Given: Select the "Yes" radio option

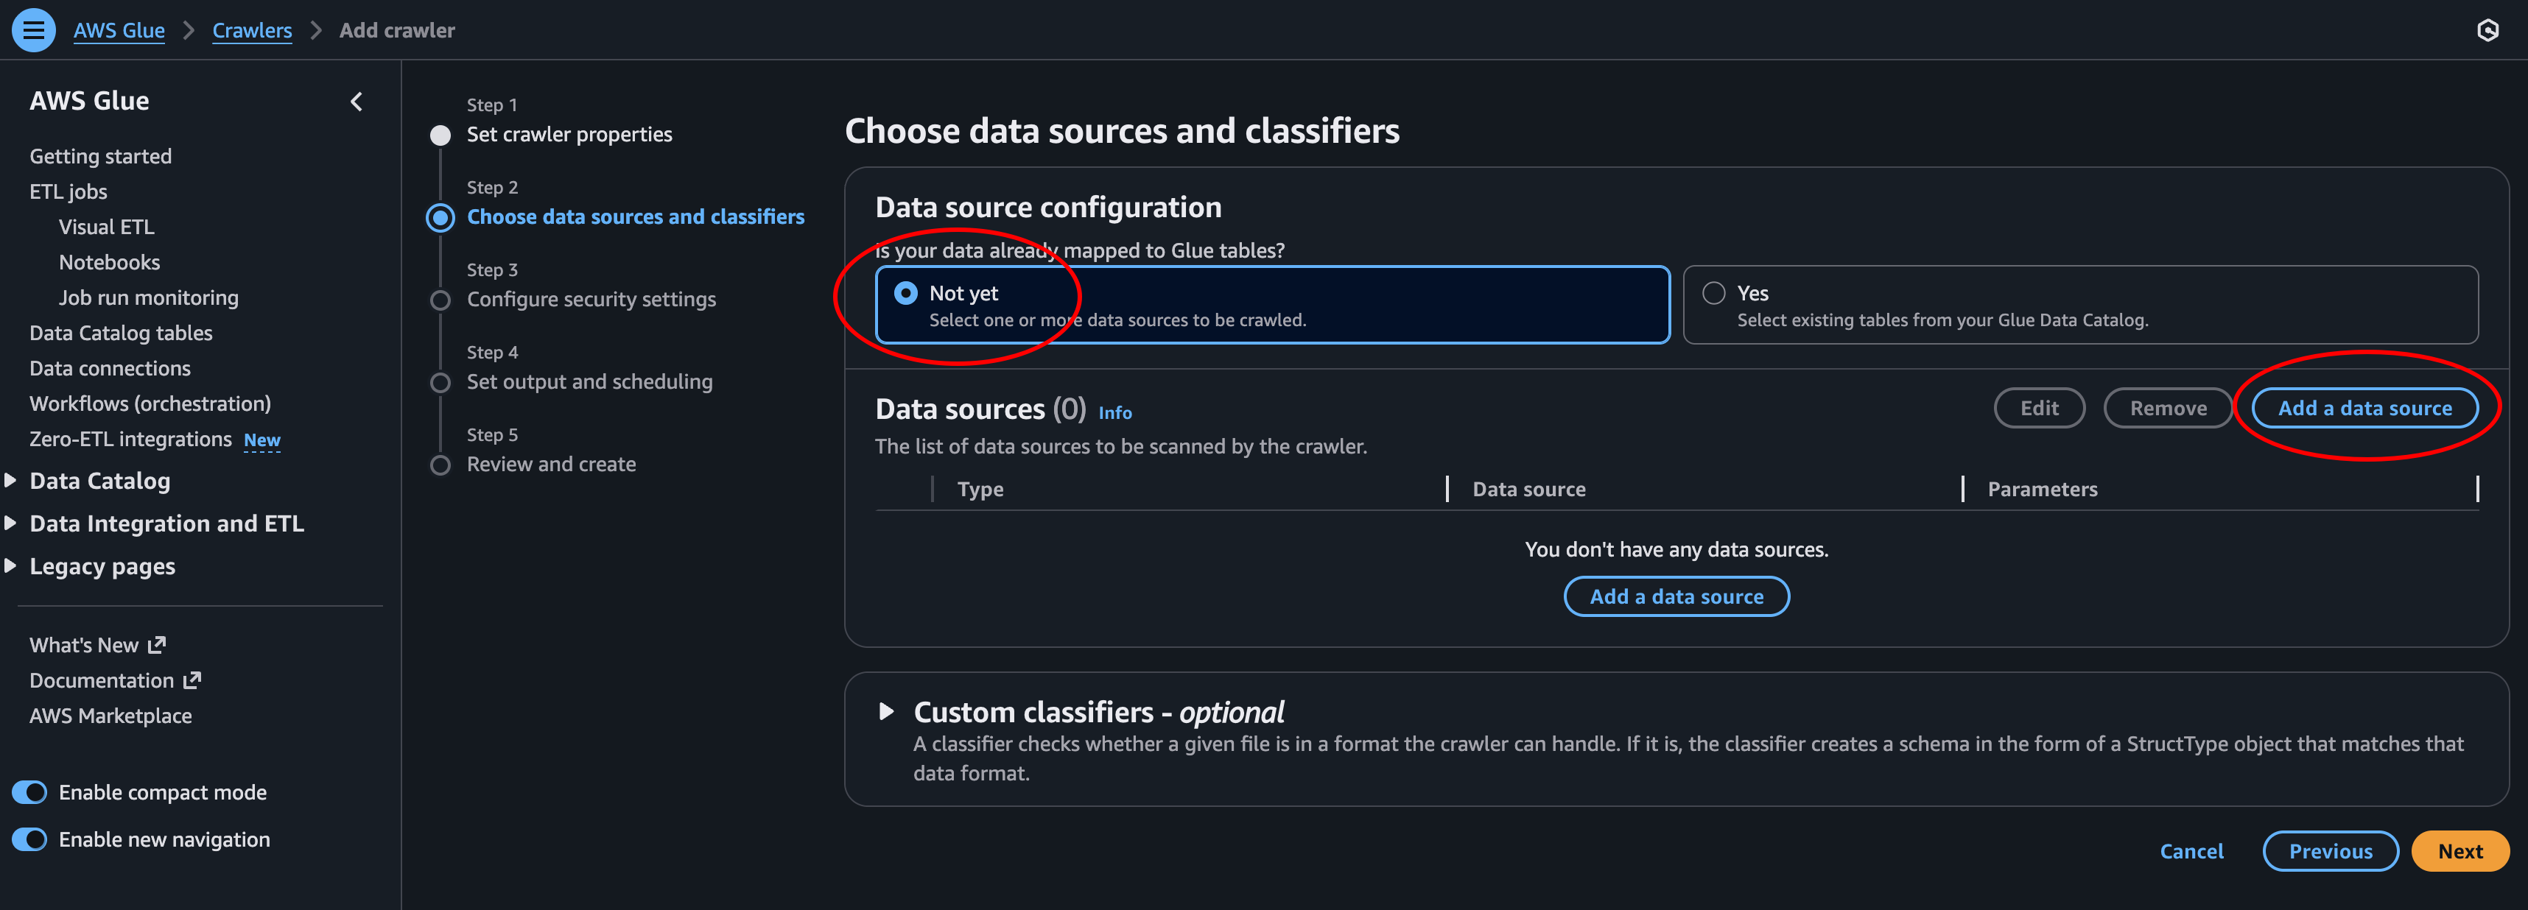Looking at the screenshot, I should tap(1713, 293).
